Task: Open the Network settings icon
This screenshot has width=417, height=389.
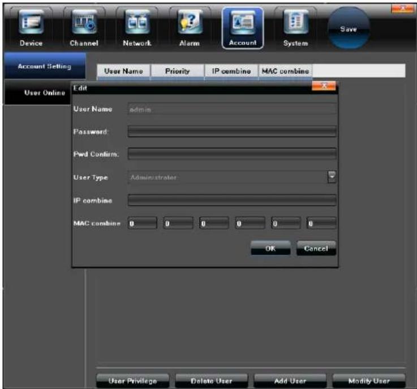Action: 137,28
